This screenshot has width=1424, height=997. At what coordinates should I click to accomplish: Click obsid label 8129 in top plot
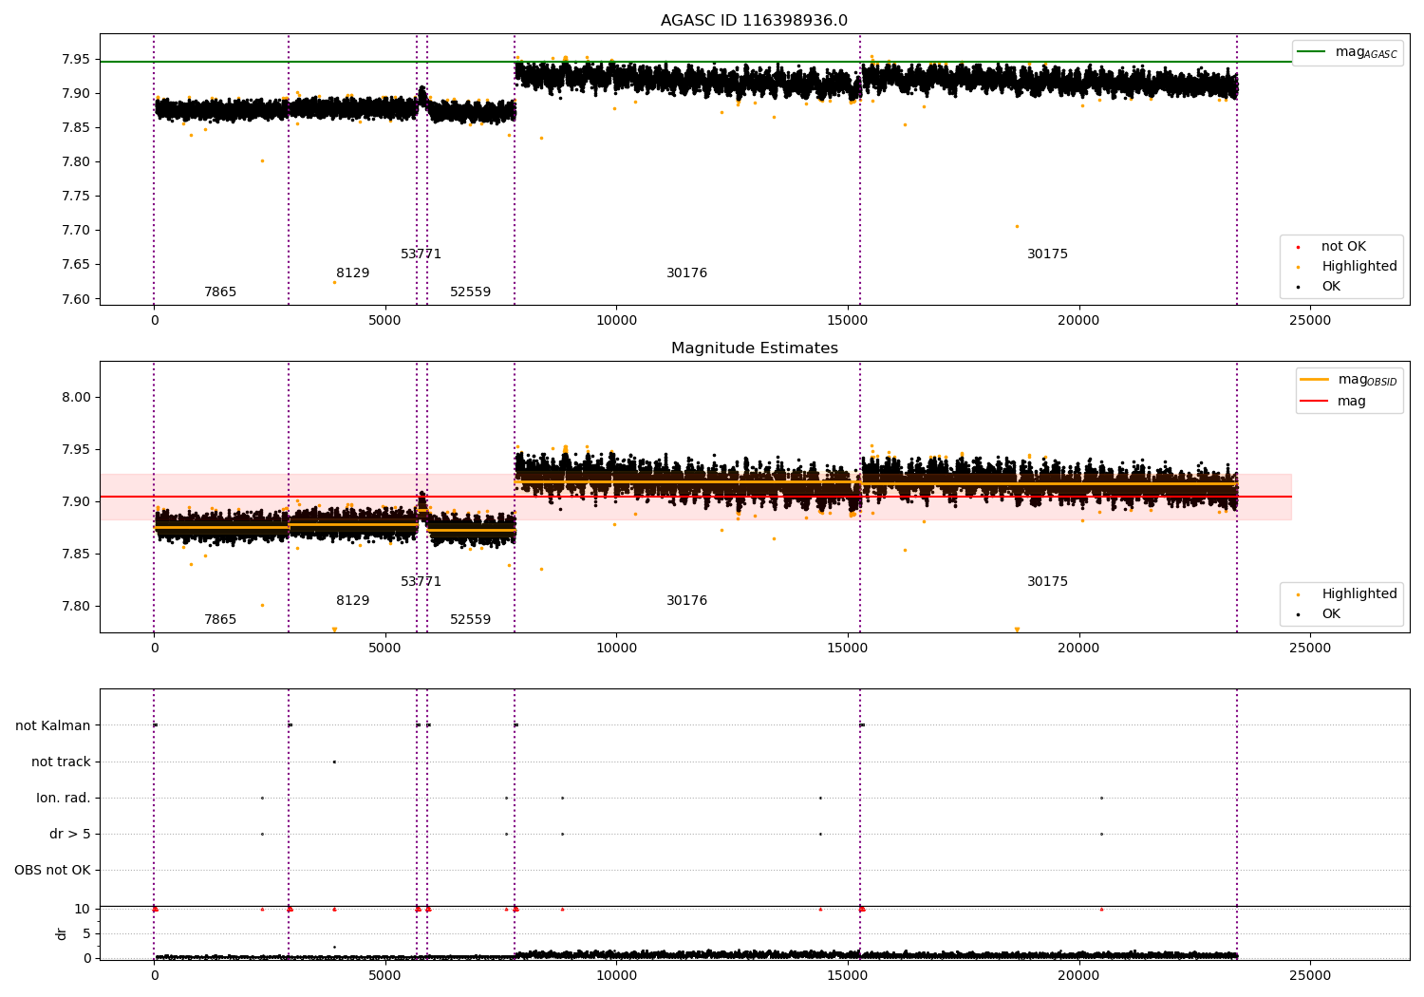[353, 273]
